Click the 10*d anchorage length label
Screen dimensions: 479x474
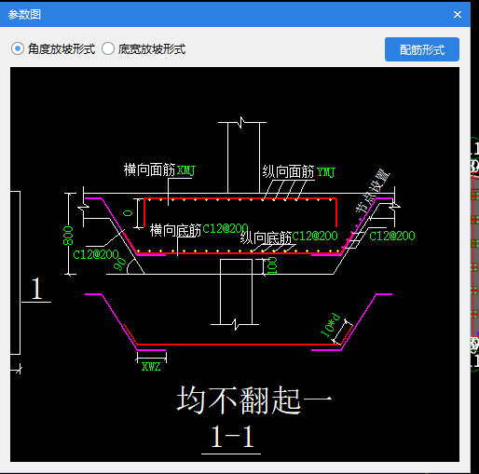coord(331,325)
